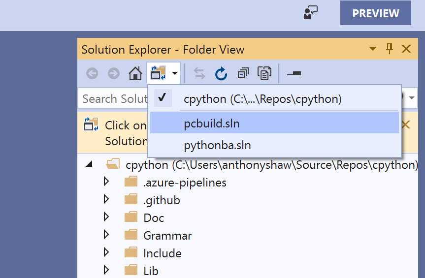Screen dimensions: 425x278
Task: Click the Collapse All icon
Action: point(243,74)
